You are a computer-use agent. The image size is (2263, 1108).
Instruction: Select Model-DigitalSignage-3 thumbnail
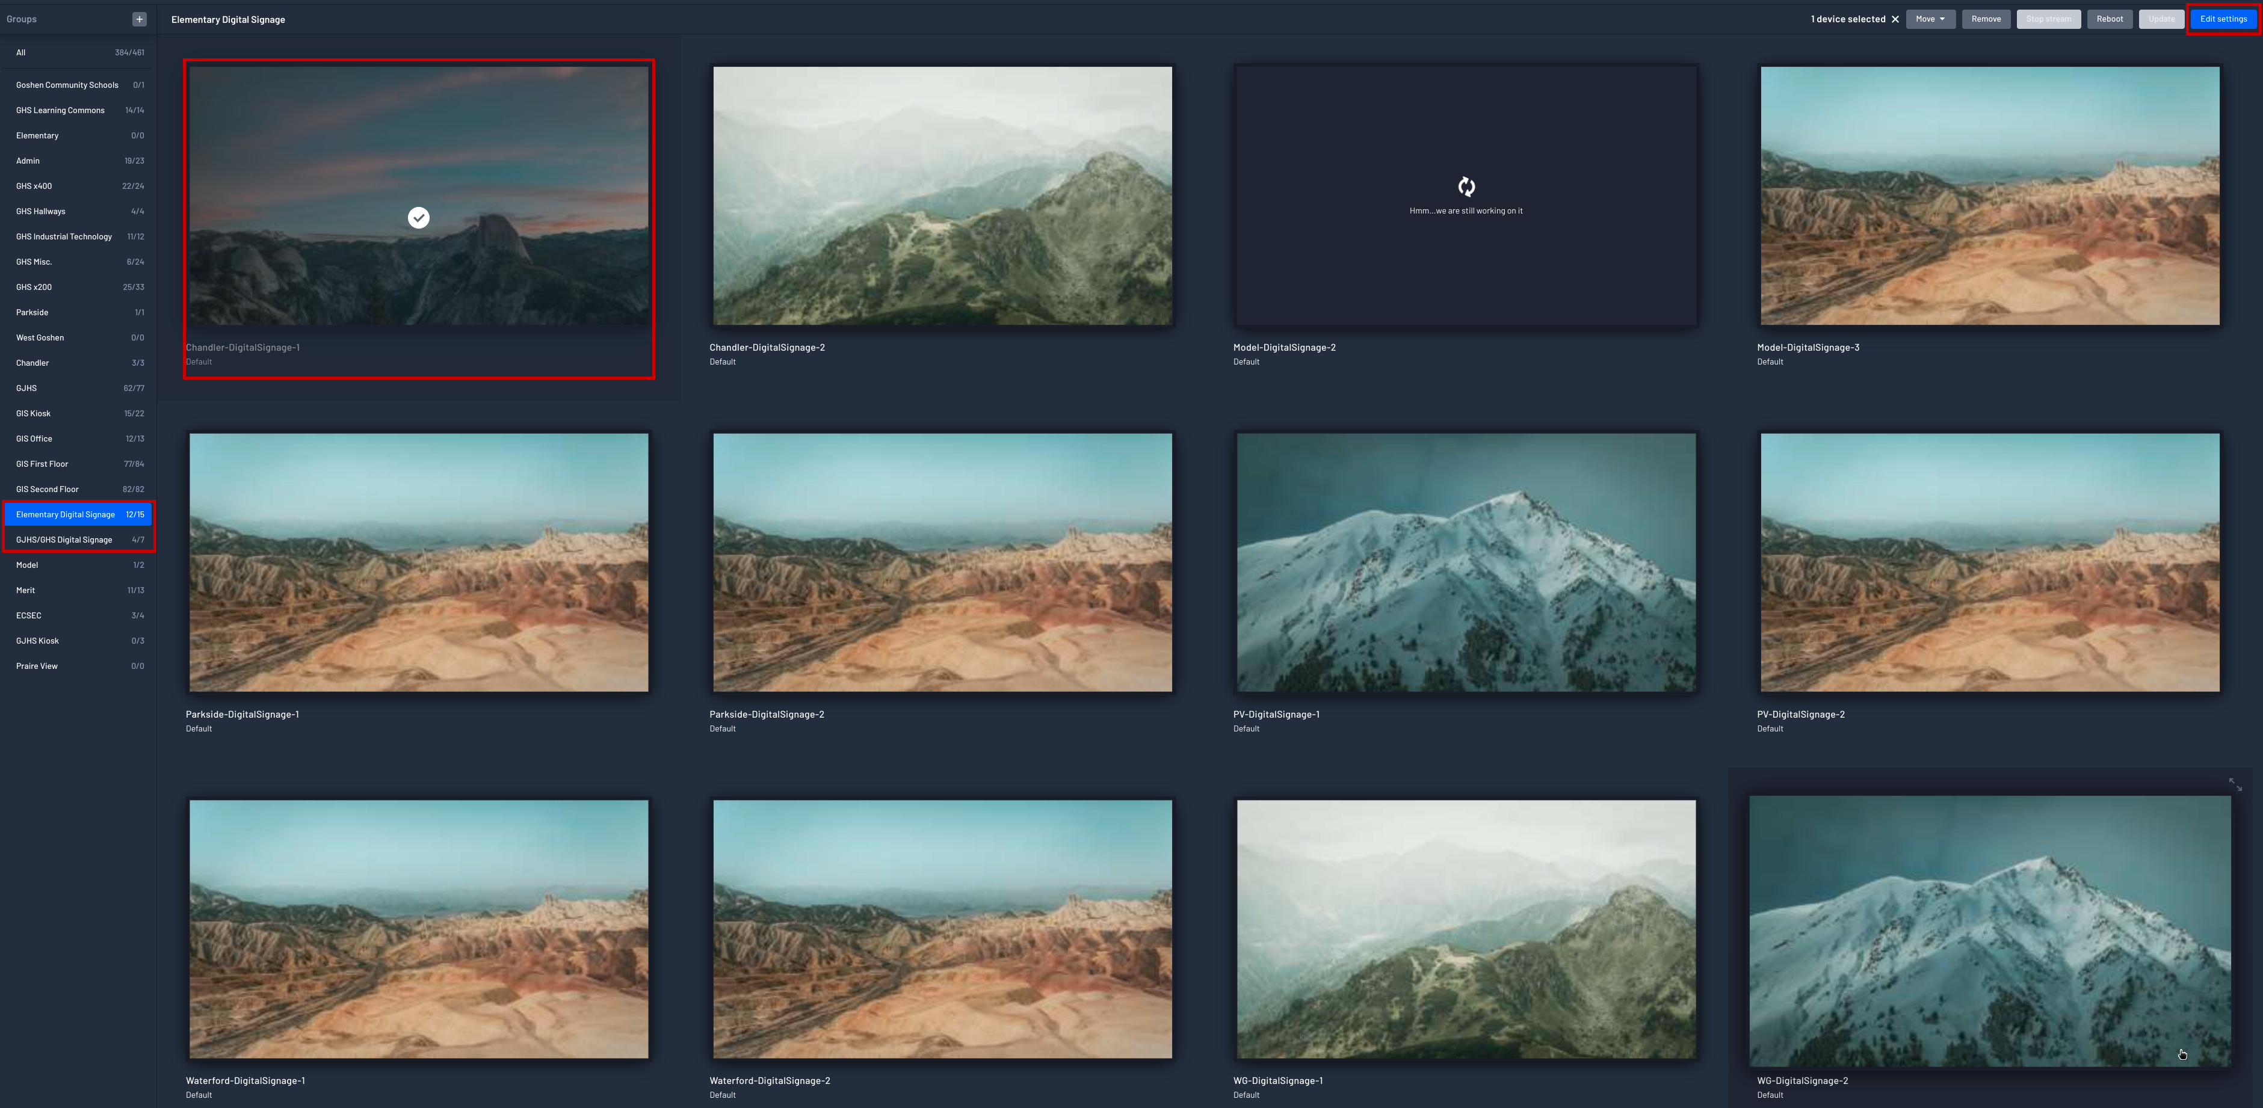coord(1989,195)
